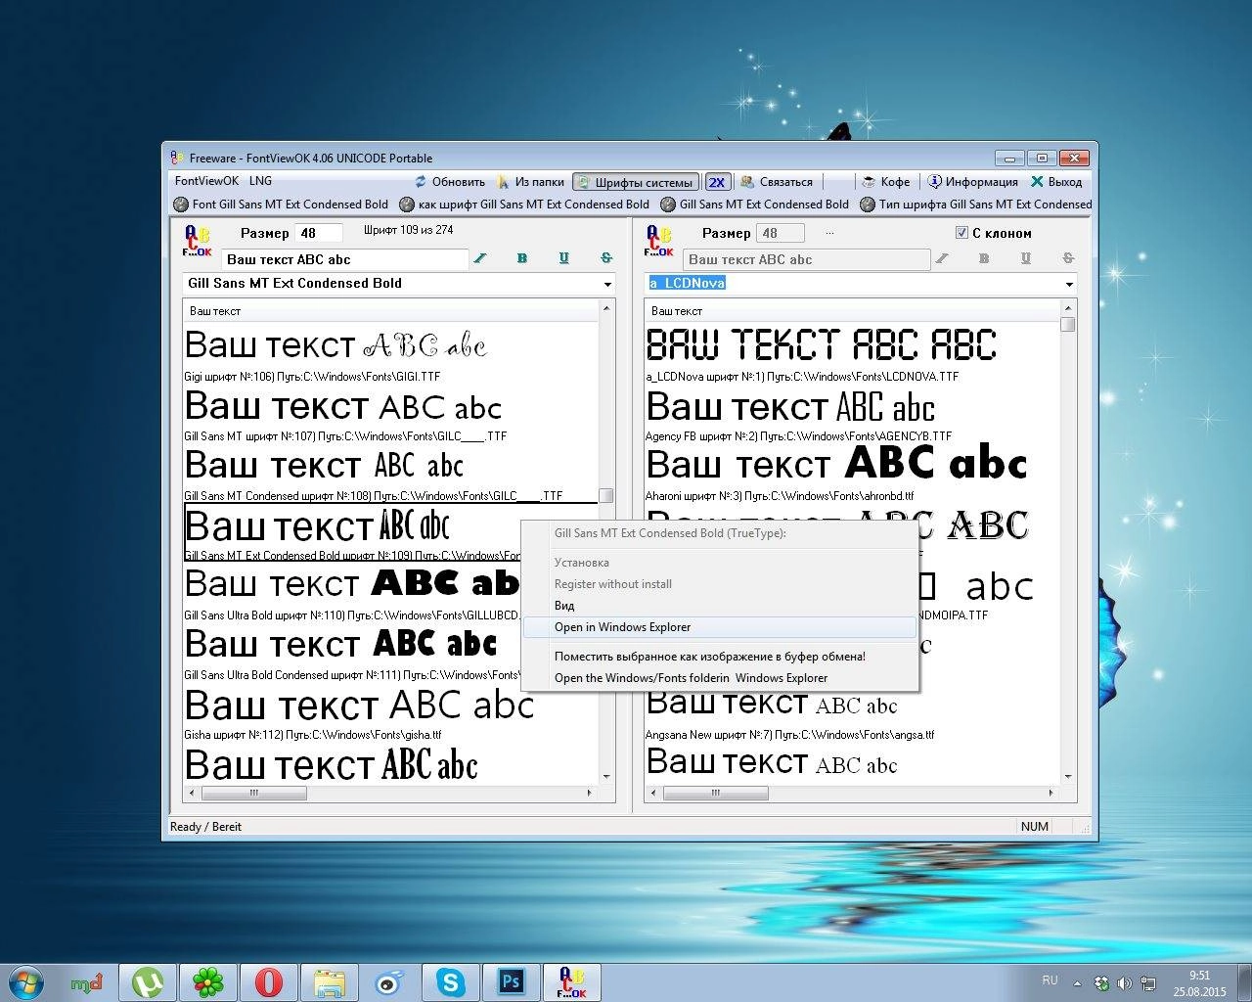Expand the Gill Sans MT Ext Condensed Bold dropdown
Image resolution: width=1252 pixels, height=1002 pixels.
[607, 284]
